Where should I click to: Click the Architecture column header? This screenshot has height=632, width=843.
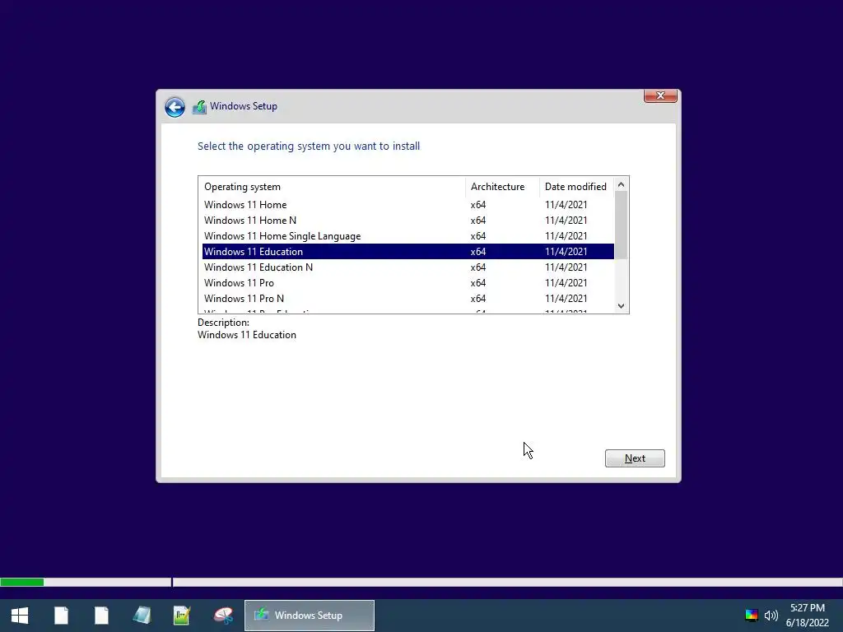click(x=502, y=187)
